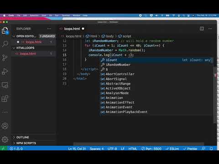Viewport: 219px width, 164px height.
Task: Show additional activity bar views
Action: tap(5, 112)
